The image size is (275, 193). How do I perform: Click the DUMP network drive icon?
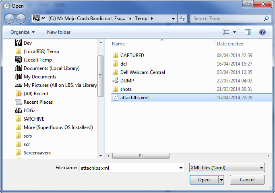tap(115, 80)
